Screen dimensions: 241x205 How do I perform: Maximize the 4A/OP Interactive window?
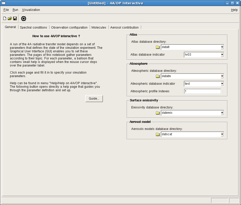232,3
